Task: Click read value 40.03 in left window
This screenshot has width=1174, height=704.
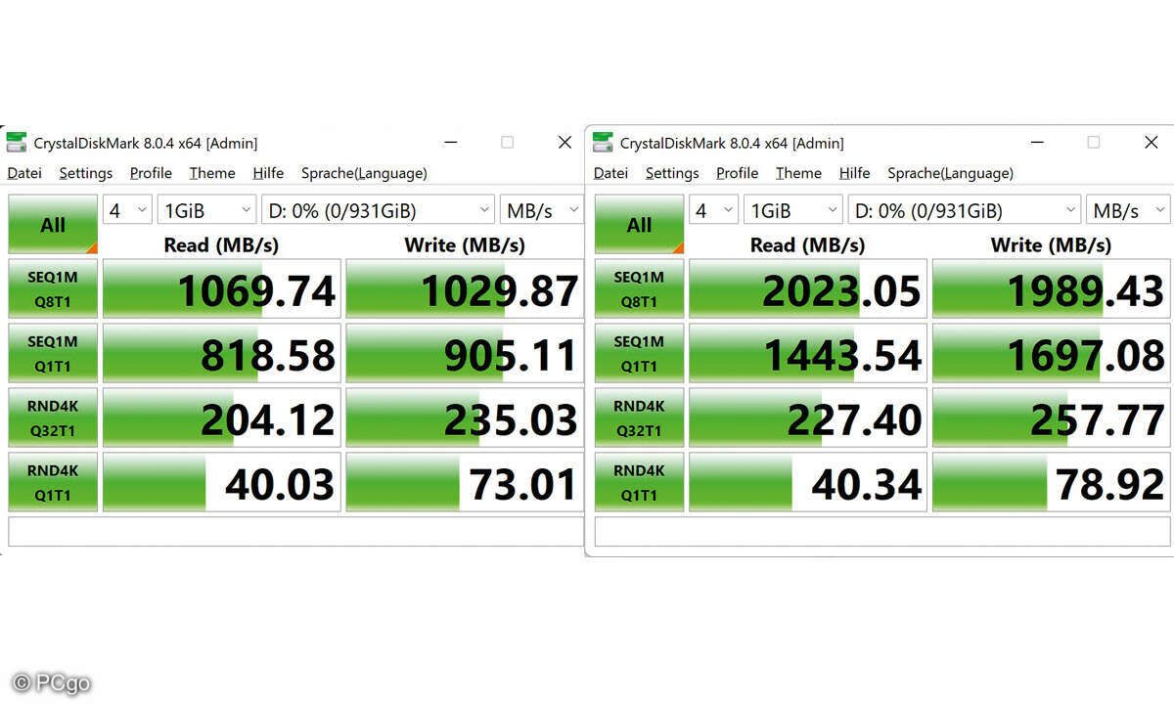Action: pyautogui.click(x=222, y=483)
